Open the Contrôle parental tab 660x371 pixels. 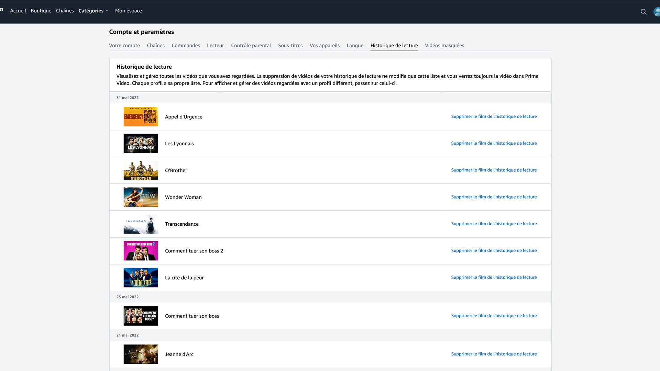[251, 45]
